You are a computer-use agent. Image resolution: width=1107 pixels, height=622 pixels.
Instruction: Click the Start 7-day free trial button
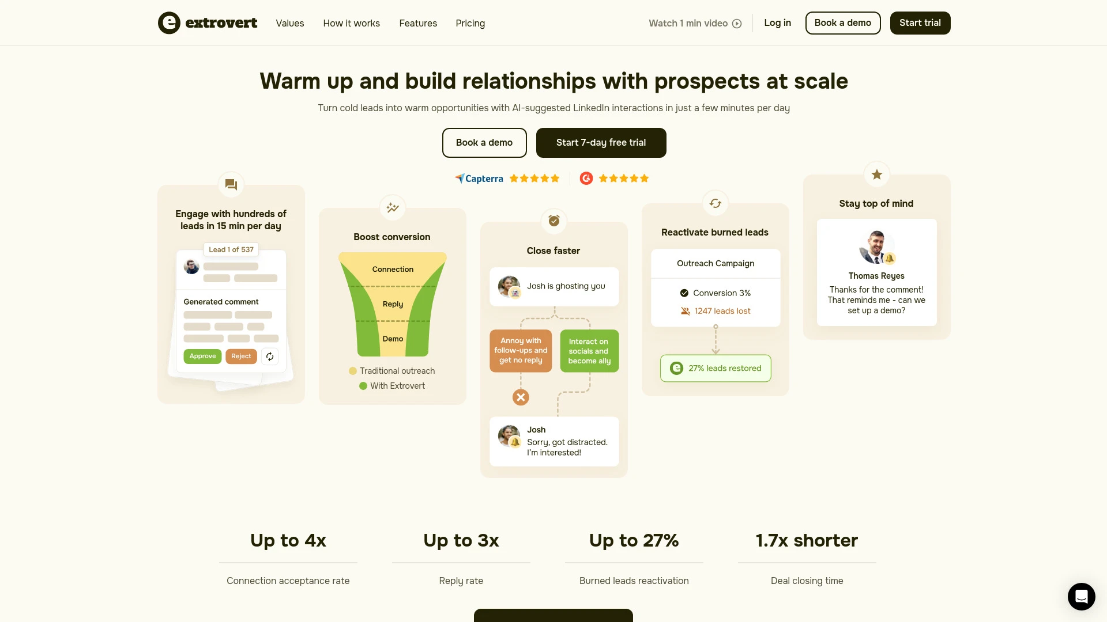[601, 142]
